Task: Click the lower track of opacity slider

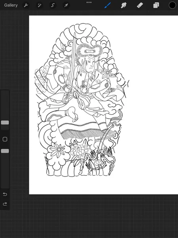Action: click(5, 170)
